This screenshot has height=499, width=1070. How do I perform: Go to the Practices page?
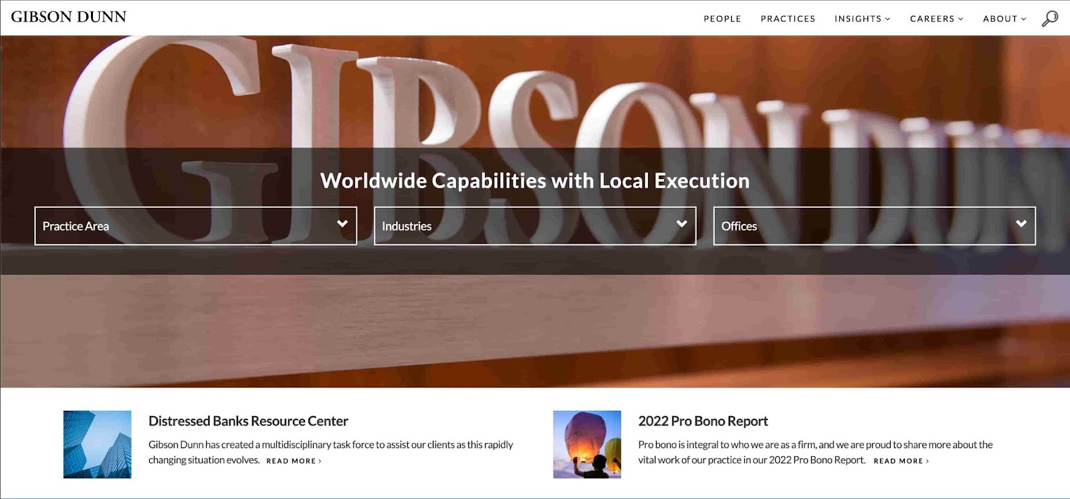click(788, 19)
